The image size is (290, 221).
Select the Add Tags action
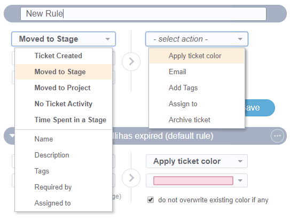point(197,88)
